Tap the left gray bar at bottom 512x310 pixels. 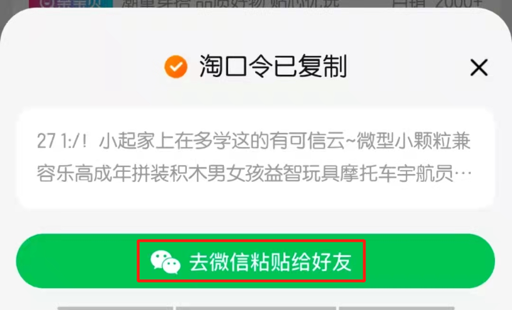115,308
